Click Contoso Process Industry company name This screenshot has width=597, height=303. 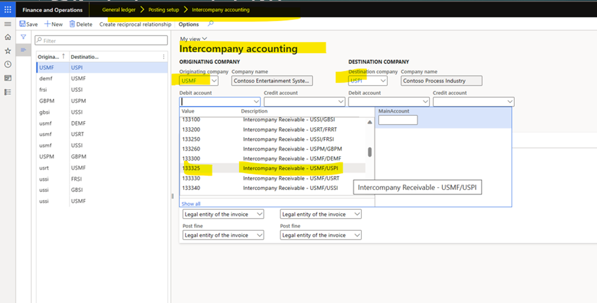pyautogui.click(x=442, y=81)
